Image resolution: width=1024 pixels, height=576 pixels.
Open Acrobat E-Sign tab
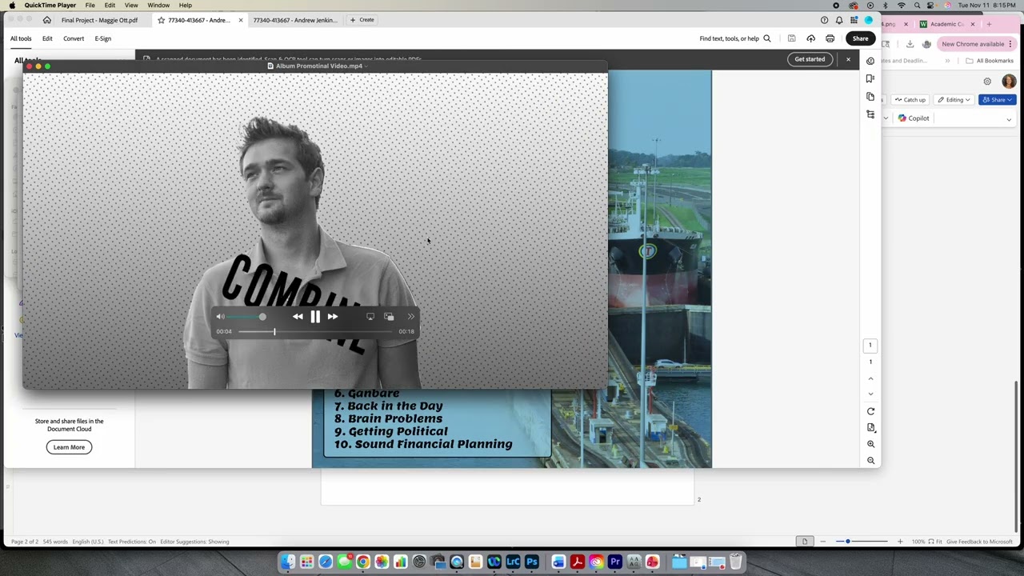103,38
